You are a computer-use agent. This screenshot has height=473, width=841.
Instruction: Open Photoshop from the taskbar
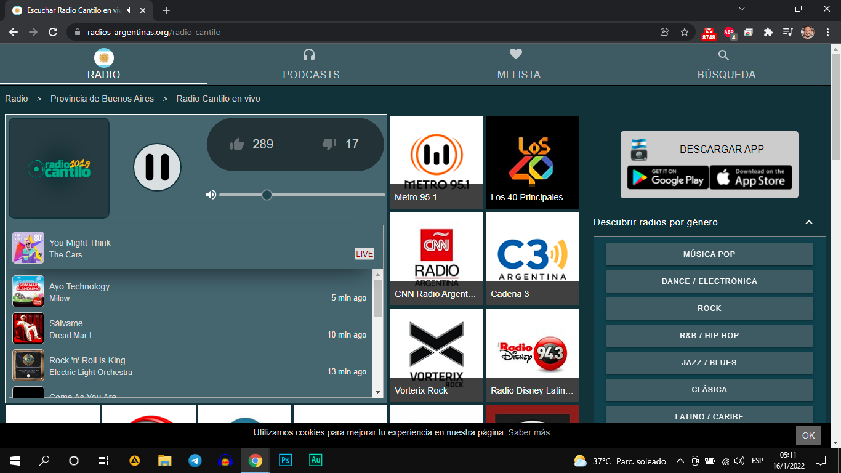click(x=286, y=460)
